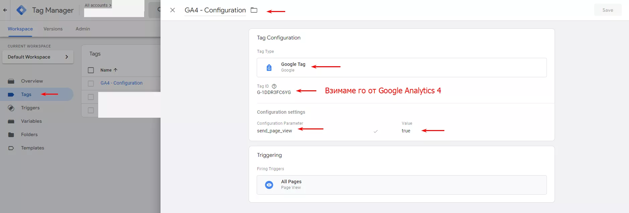Click the All Pages trigger eye icon
Image resolution: width=629 pixels, height=213 pixels.
point(269,185)
